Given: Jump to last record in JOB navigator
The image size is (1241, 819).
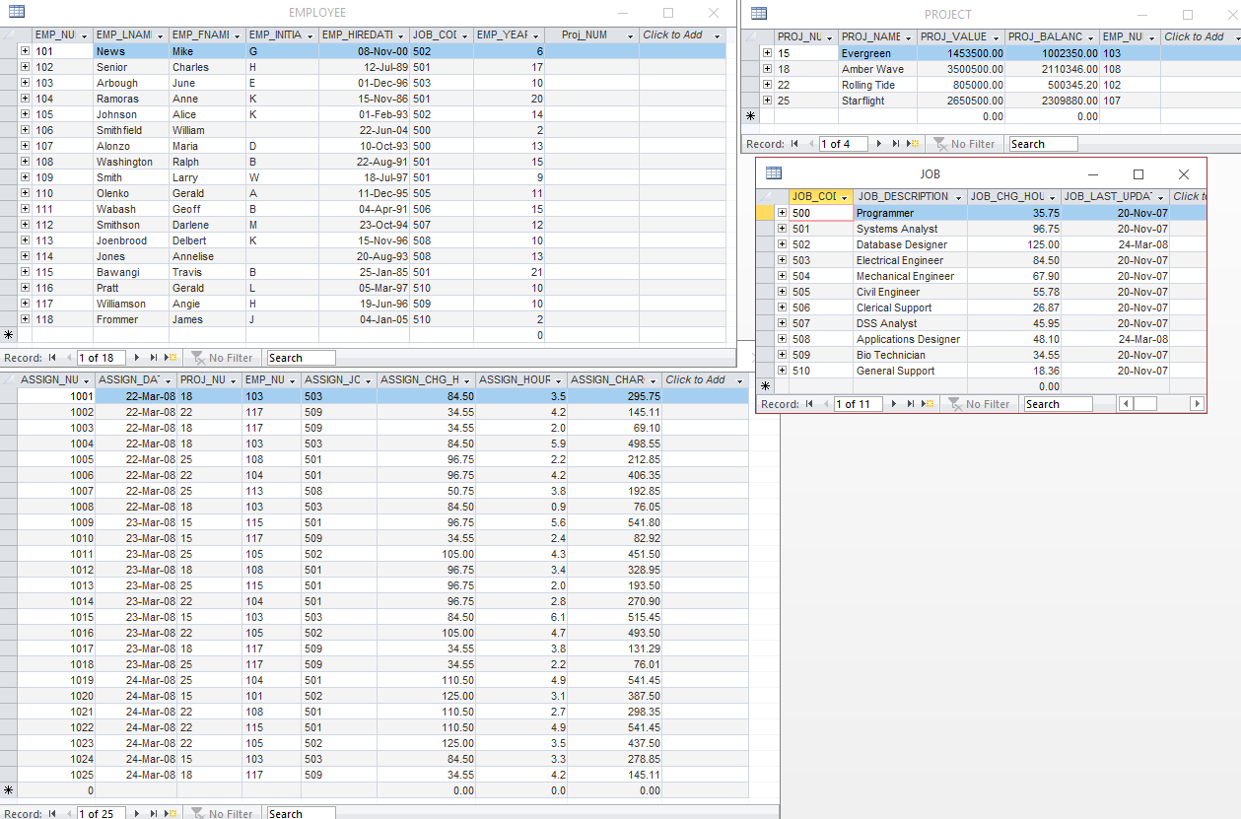Looking at the screenshot, I should [911, 404].
